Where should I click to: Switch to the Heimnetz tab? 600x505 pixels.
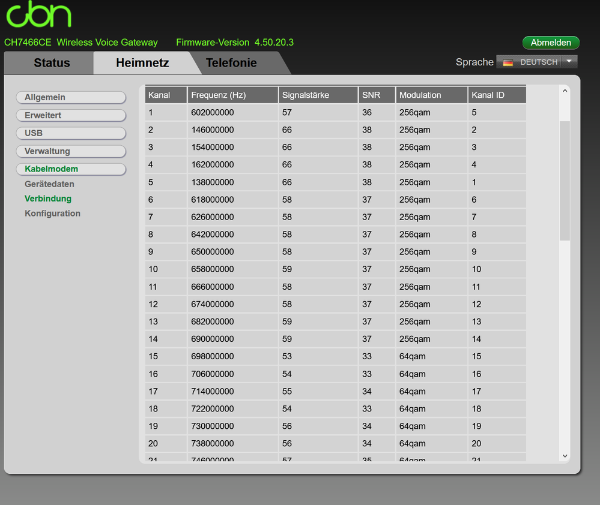pyautogui.click(x=142, y=62)
